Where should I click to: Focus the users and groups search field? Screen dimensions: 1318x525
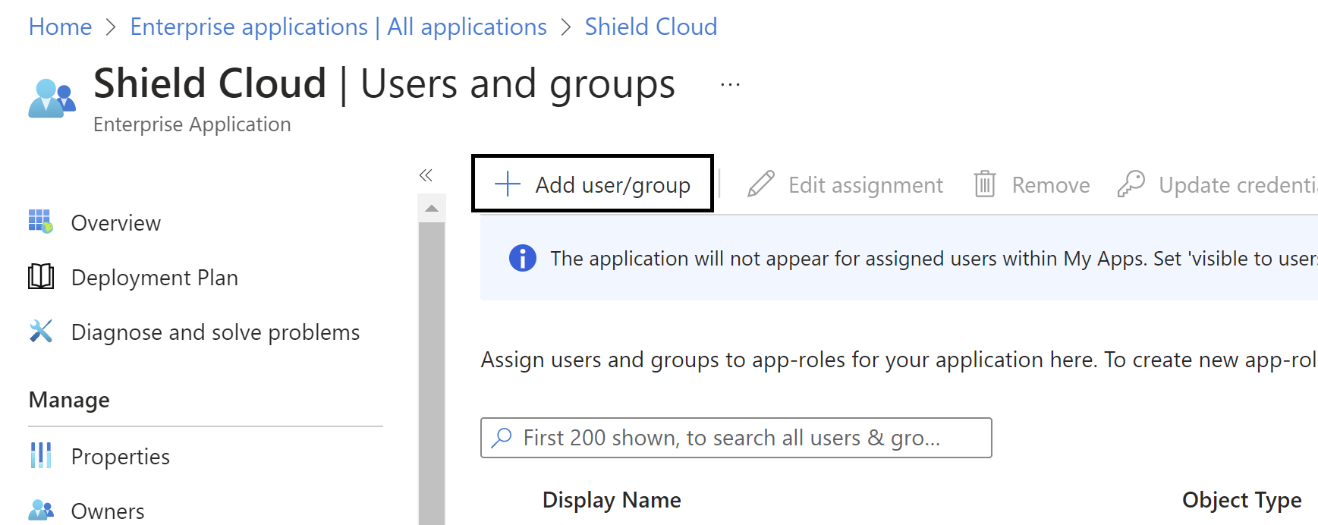pyautogui.click(x=736, y=438)
